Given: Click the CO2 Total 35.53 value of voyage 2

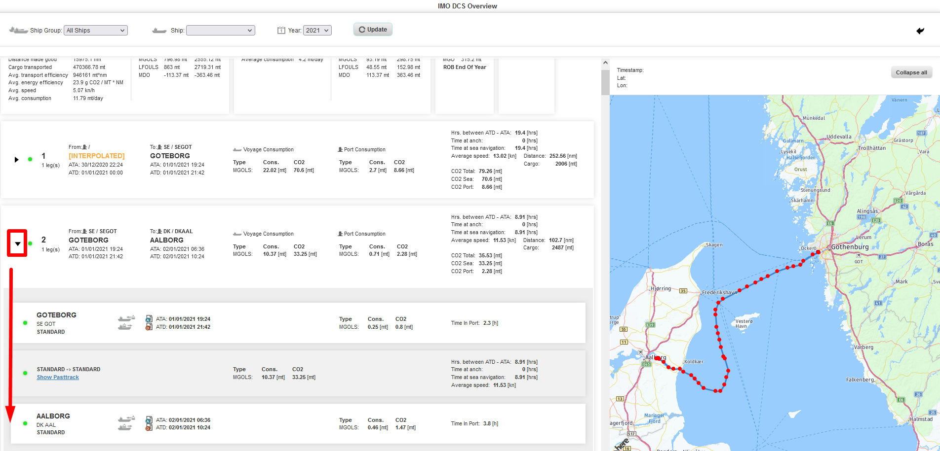Looking at the screenshot, I should [x=490, y=255].
